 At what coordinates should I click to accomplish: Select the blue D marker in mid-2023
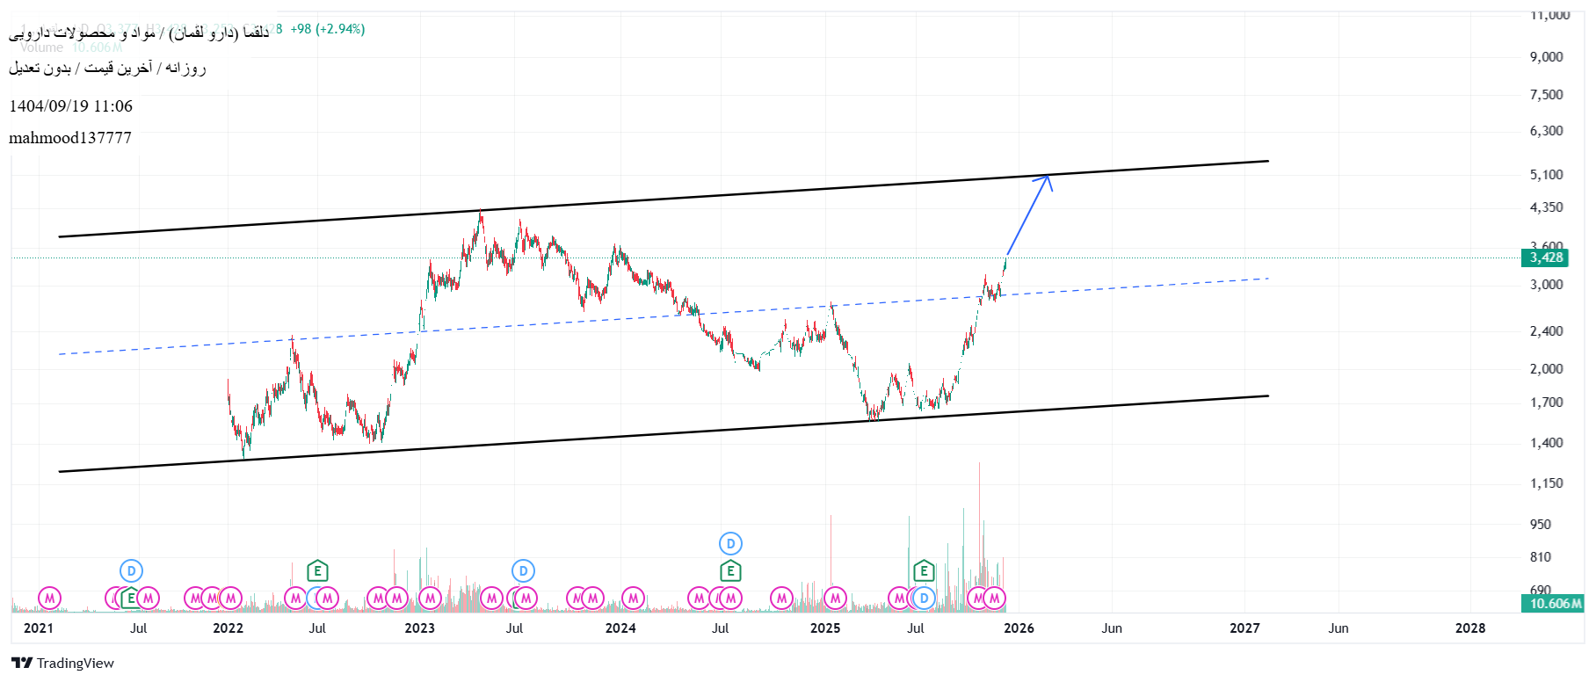click(x=523, y=571)
